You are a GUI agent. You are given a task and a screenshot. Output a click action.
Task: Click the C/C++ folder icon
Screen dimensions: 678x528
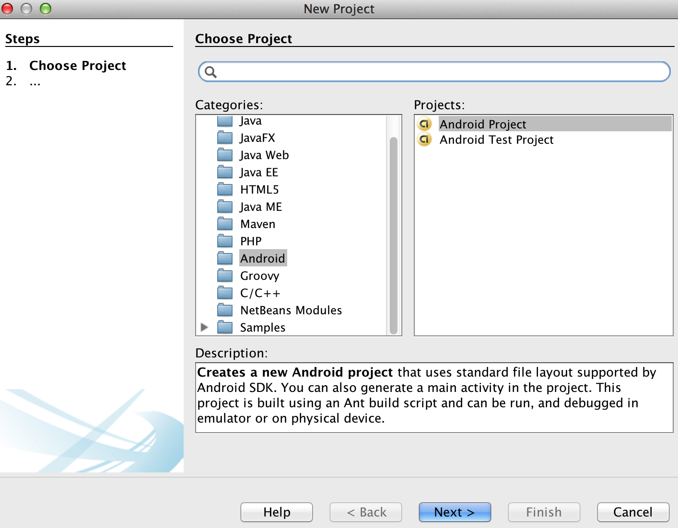point(225,293)
